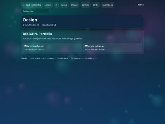Click the first Sample wallpaper broken image
The width and height of the screenshot is (165, 124).
coord(34,46)
